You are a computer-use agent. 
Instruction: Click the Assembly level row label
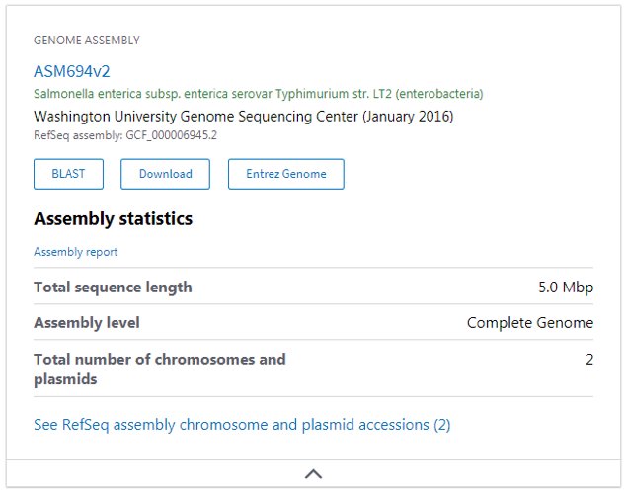pos(87,323)
